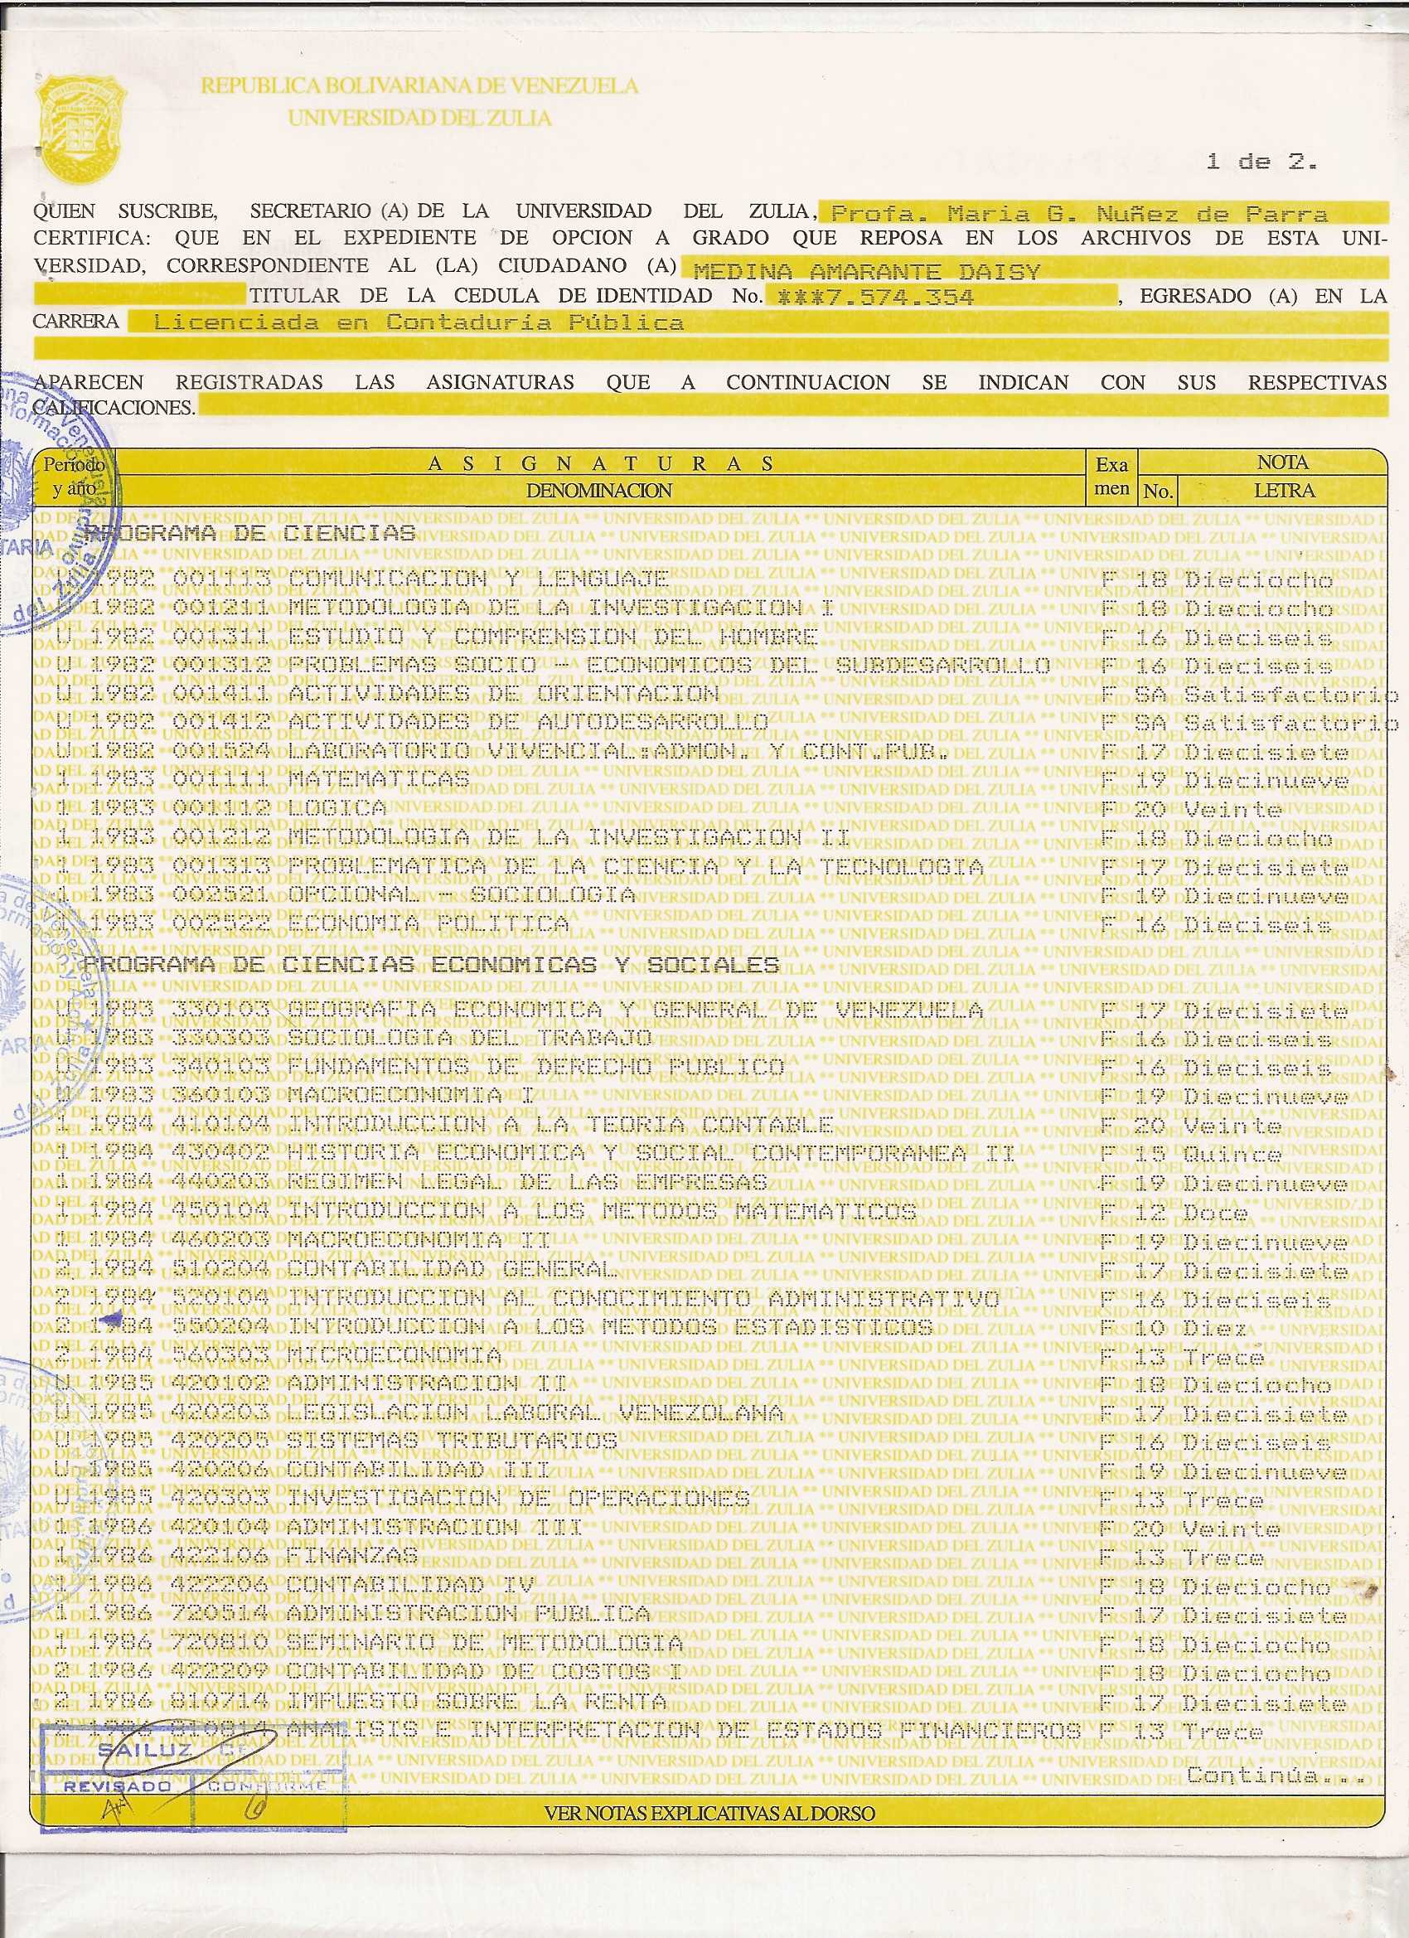Click the page indicator "1 de 2."
1409x1938 pixels.
pyautogui.click(x=1261, y=162)
